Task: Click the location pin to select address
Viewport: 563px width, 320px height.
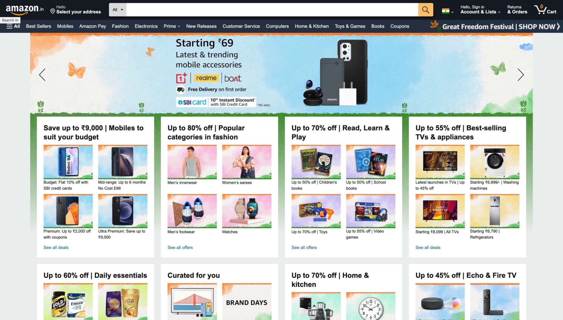Action: (52, 11)
